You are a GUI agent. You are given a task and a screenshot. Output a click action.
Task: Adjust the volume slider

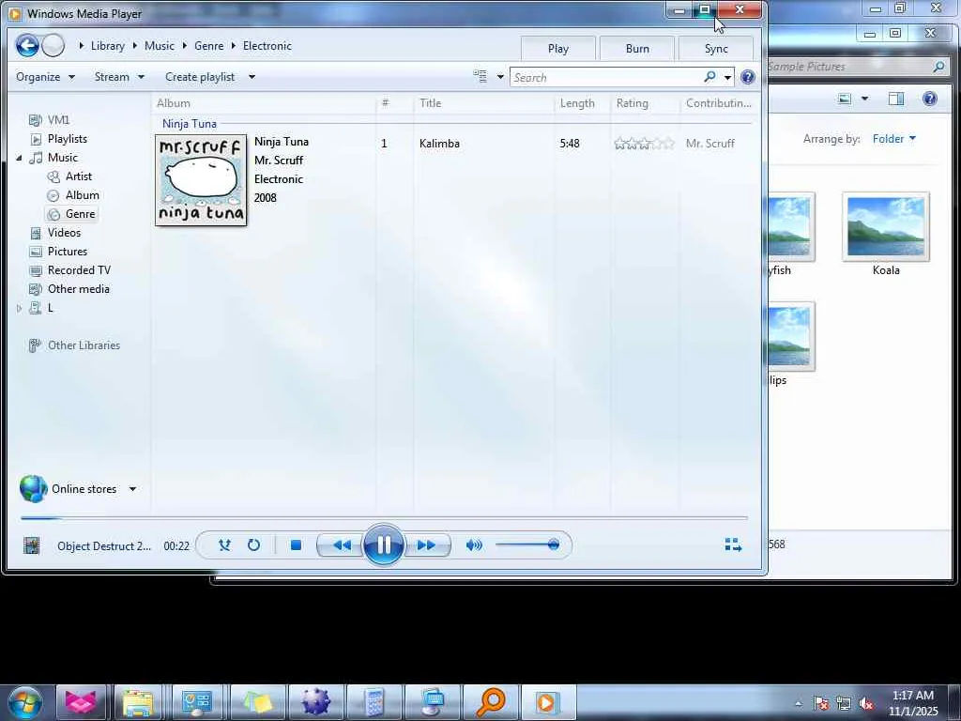point(527,545)
